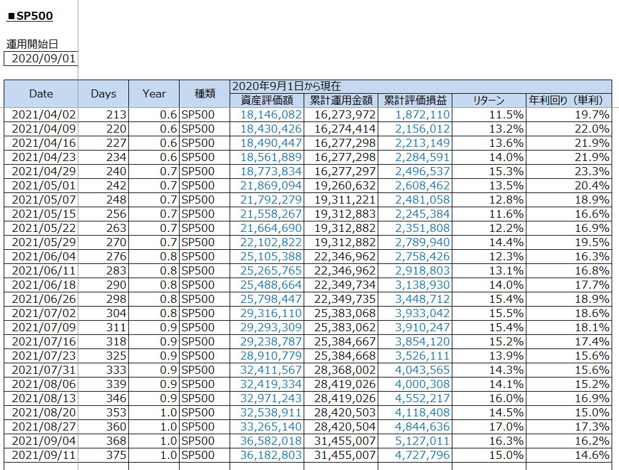Click the Date column header
Screen dimensions: 619x470
tap(41, 94)
